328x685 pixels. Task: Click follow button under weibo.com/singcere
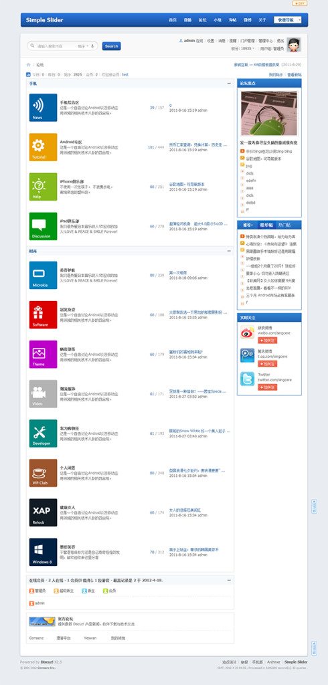[267, 340]
